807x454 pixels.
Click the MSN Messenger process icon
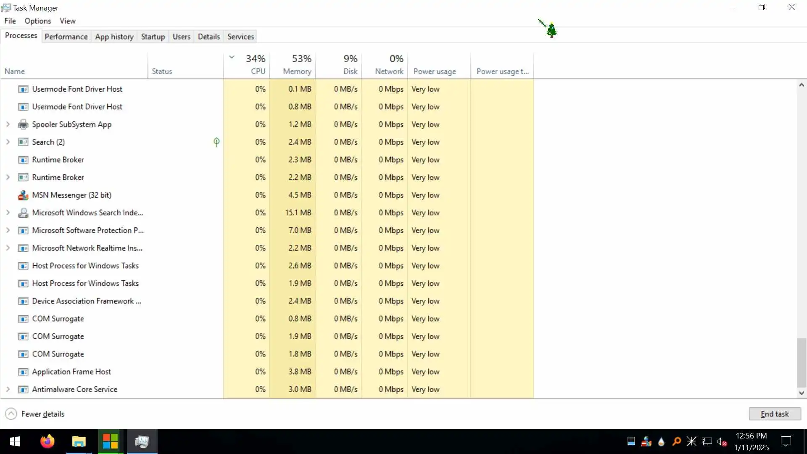point(23,195)
